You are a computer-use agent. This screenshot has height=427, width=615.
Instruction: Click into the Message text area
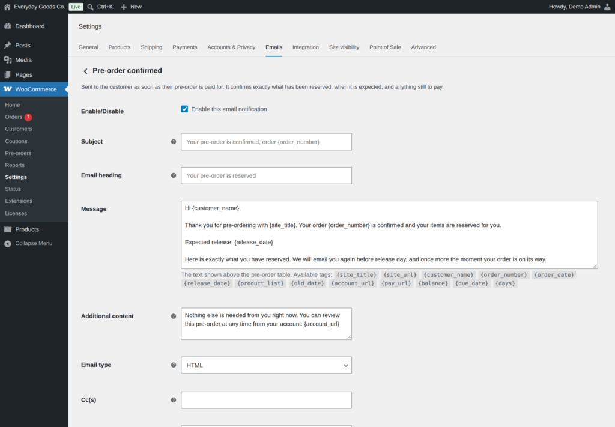(x=389, y=235)
